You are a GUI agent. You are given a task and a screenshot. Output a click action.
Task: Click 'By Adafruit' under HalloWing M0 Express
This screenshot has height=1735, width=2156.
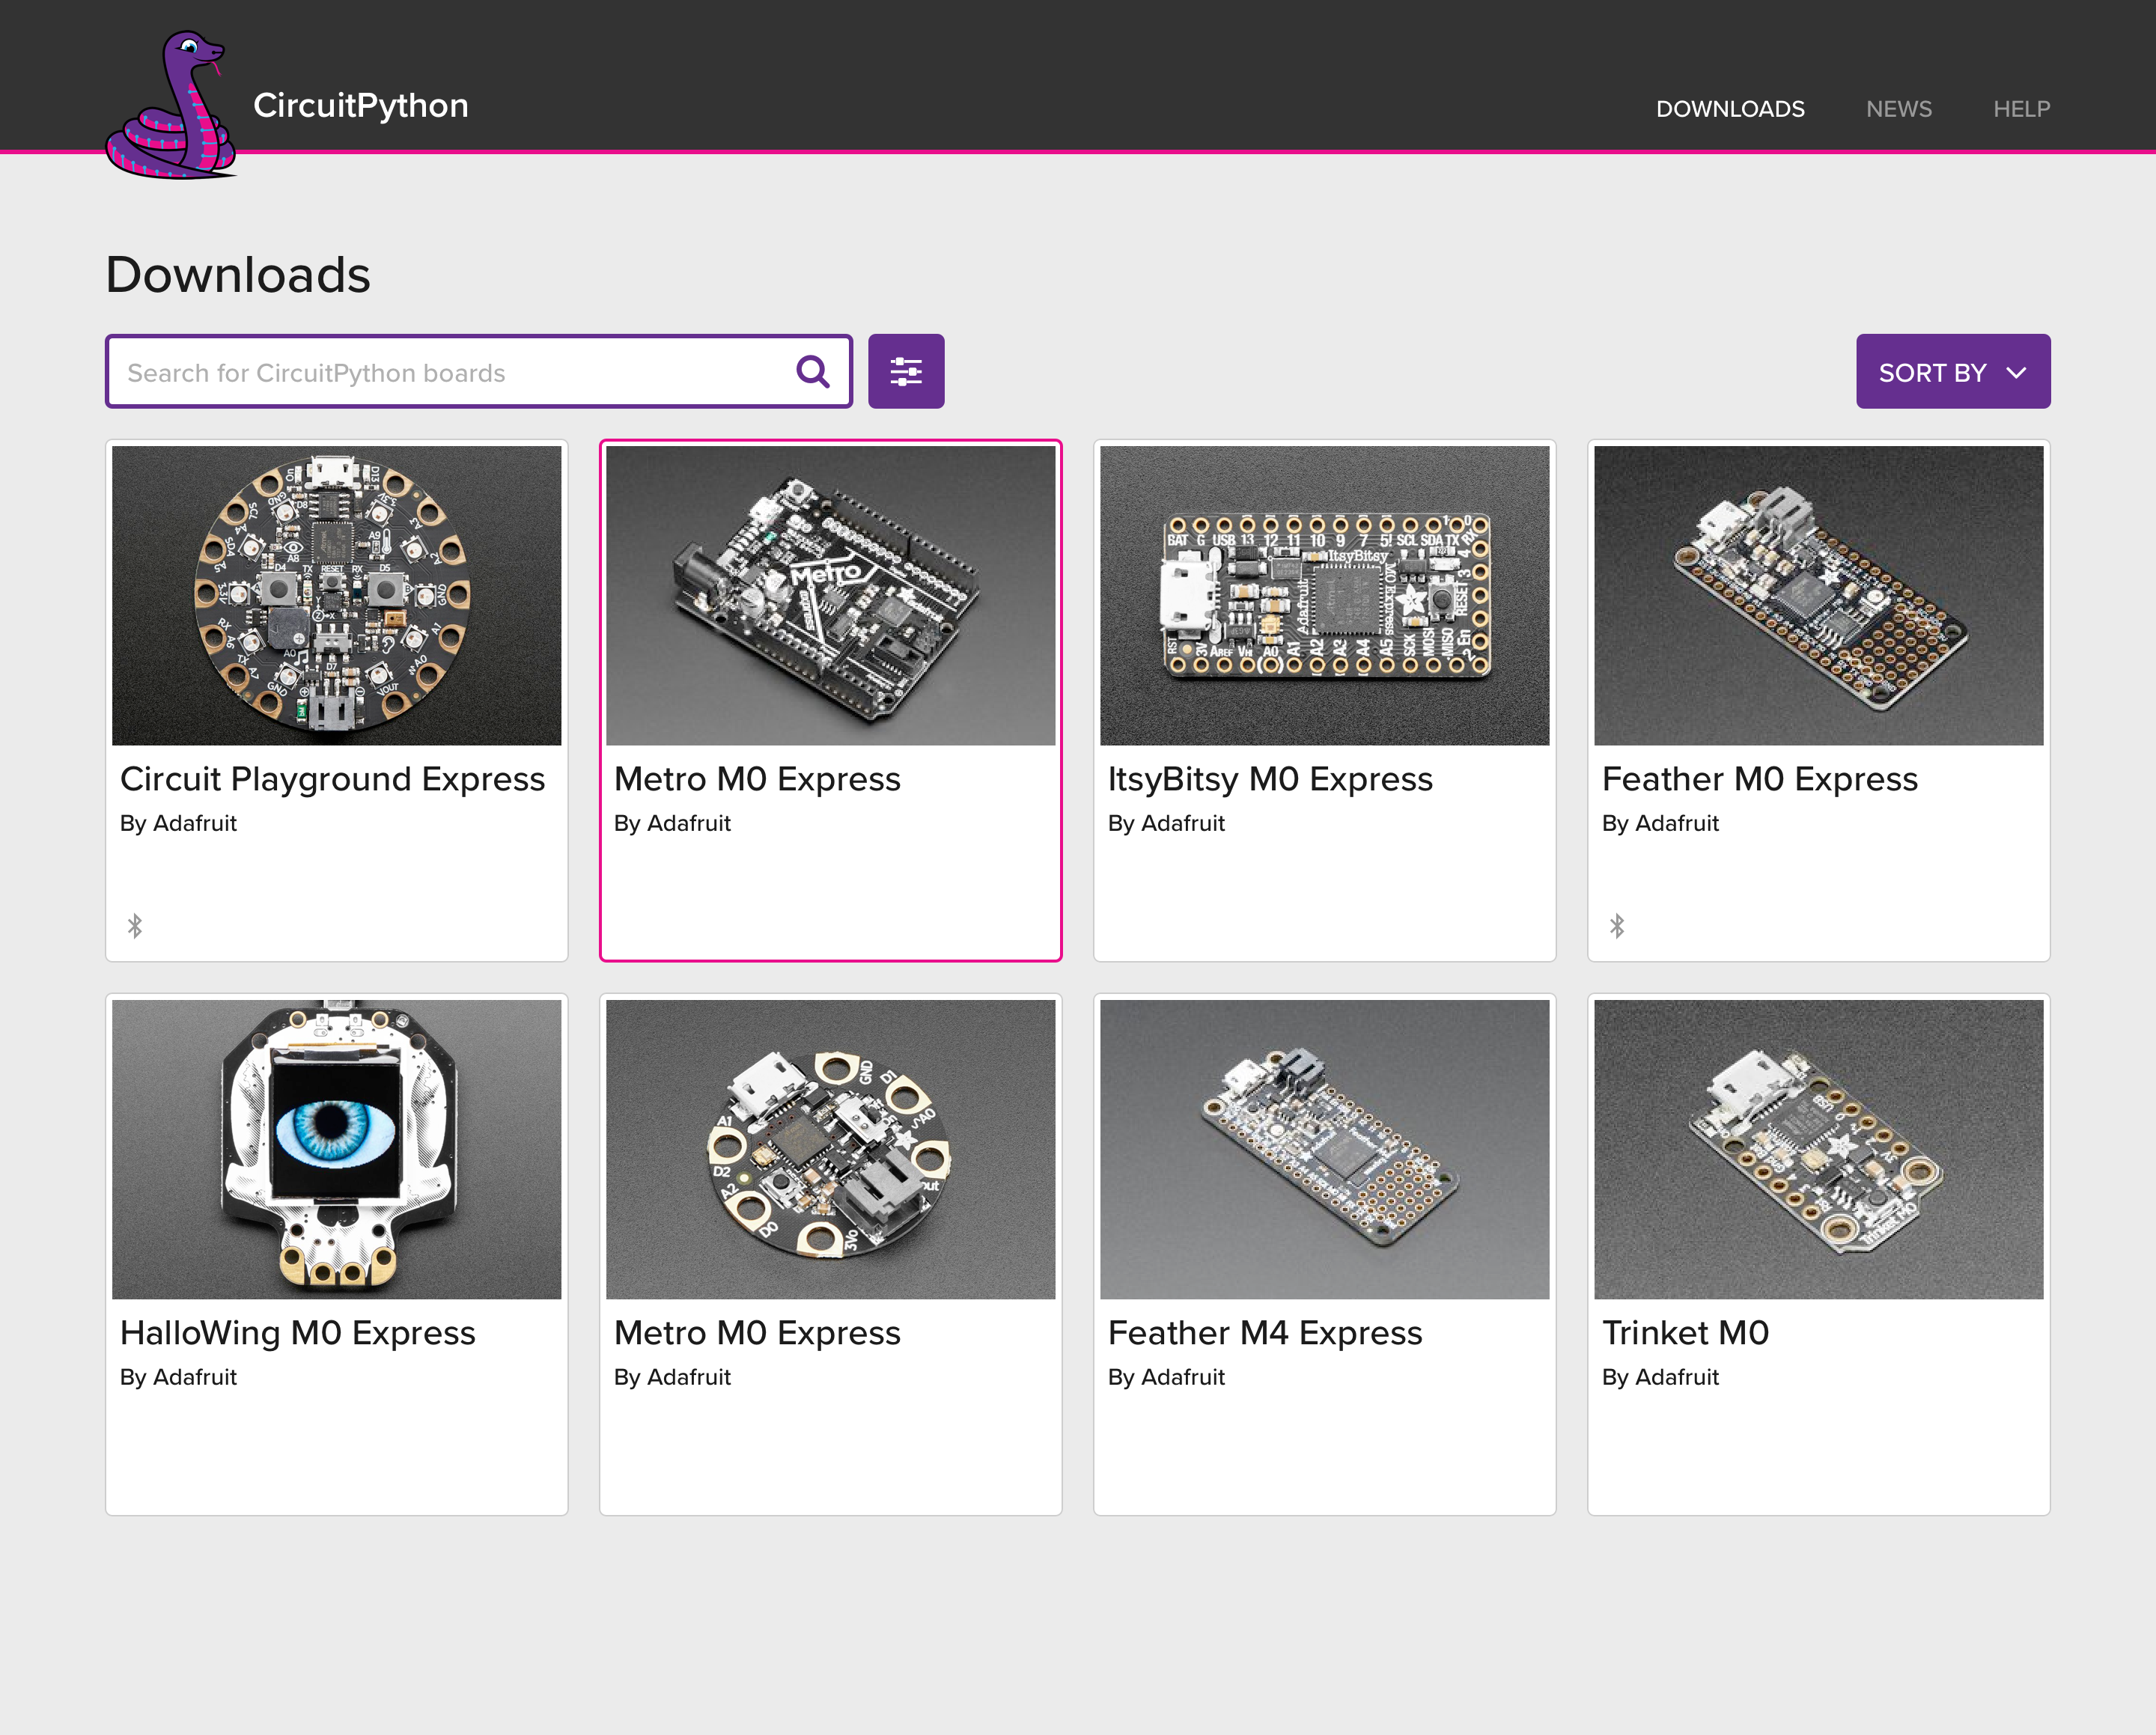(x=178, y=1377)
